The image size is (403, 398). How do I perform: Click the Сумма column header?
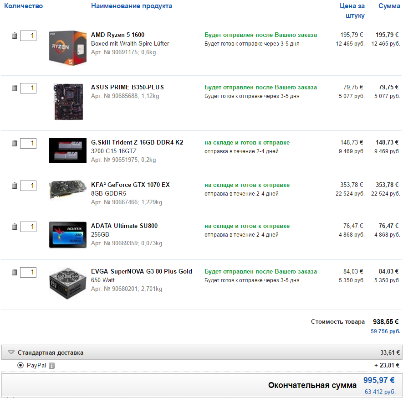click(389, 6)
